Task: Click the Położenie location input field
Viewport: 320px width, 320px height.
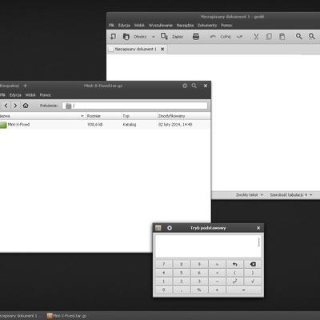Action: point(135,106)
